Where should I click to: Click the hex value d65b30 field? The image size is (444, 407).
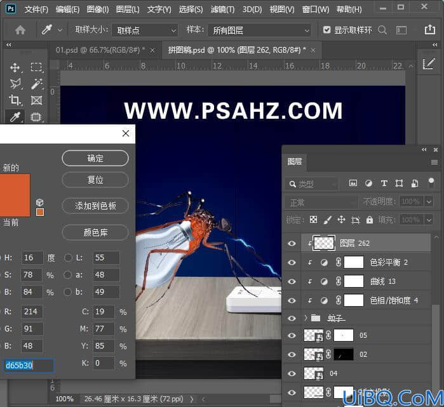[x=29, y=365]
